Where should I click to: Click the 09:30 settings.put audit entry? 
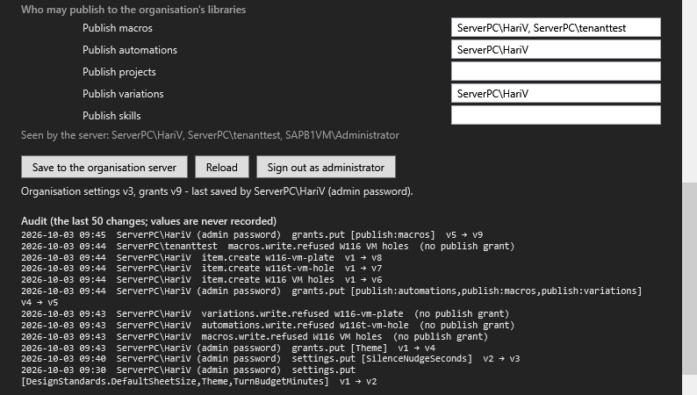pyautogui.click(x=198, y=376)
